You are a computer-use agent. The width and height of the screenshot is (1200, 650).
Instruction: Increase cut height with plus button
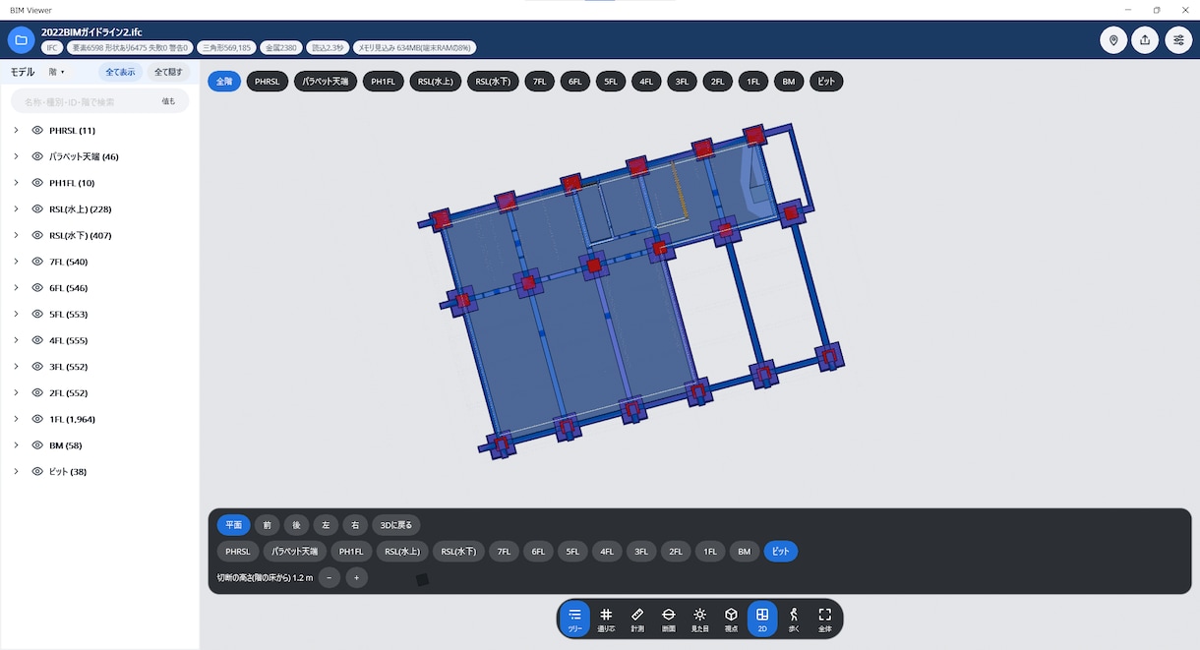point(357,577)
